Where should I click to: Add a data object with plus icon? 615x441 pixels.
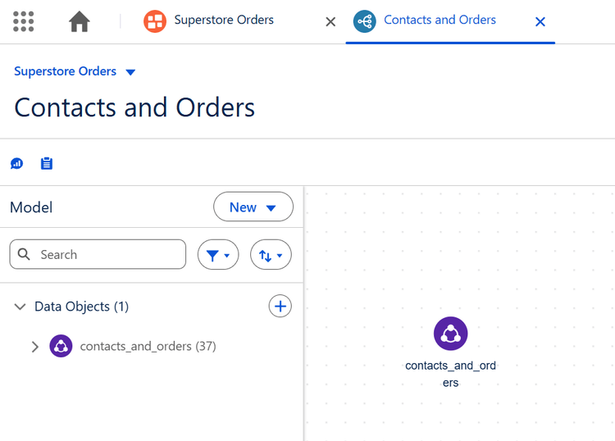point(280,307)
